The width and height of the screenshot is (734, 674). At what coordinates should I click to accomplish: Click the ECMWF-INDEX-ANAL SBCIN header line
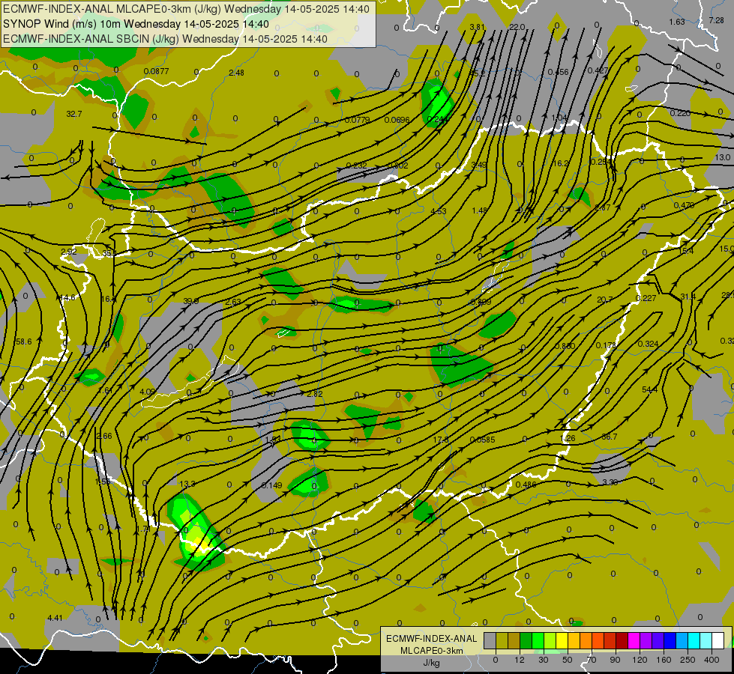(x=165, y=39)
